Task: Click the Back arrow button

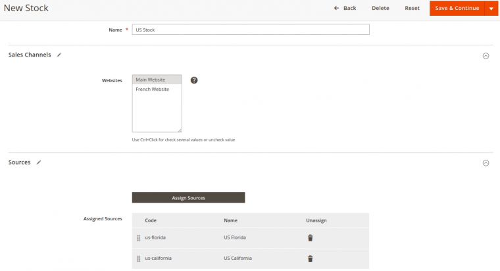Action: [x=345, y=8]
